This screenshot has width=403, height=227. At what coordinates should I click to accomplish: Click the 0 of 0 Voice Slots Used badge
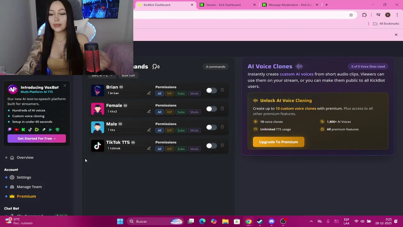pyautogui.click(x=368, y=67)
